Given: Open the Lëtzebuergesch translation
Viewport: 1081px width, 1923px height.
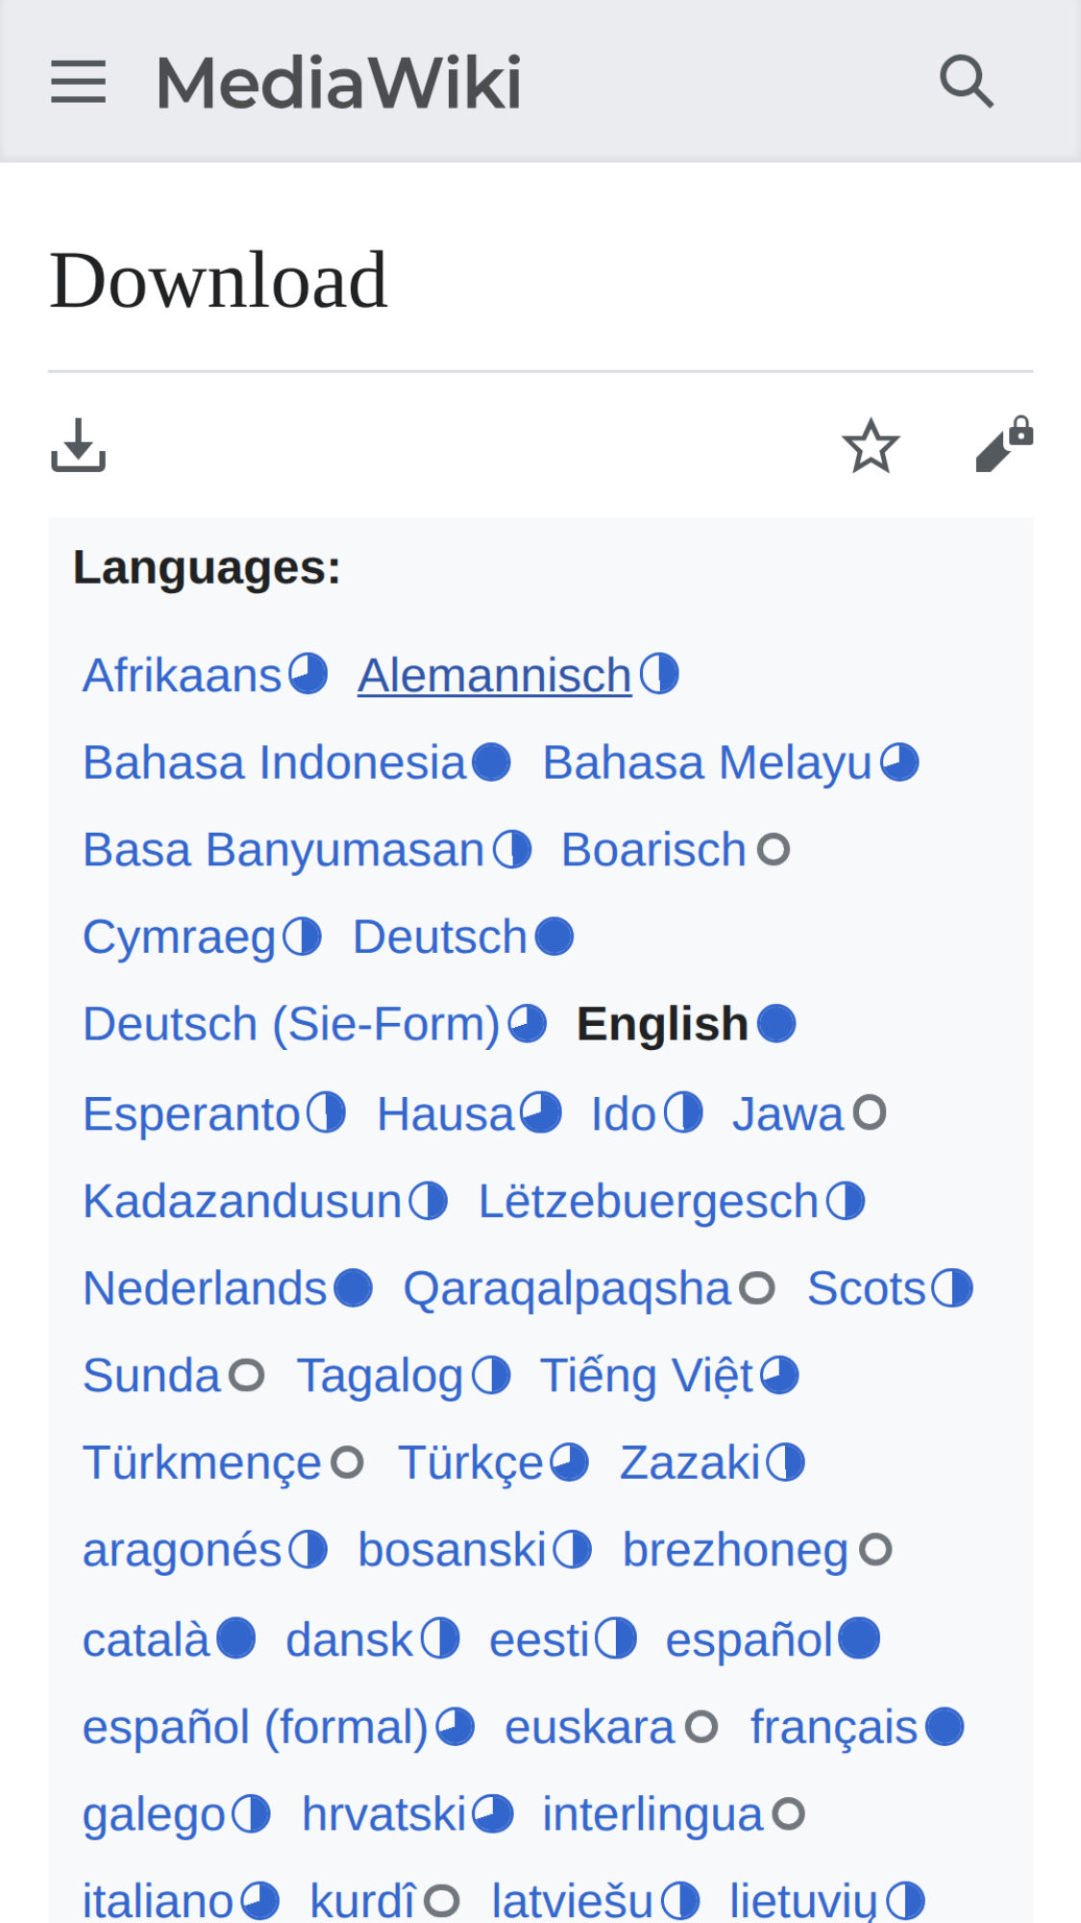Looking at the screenshot, I should click(648, 1202).
